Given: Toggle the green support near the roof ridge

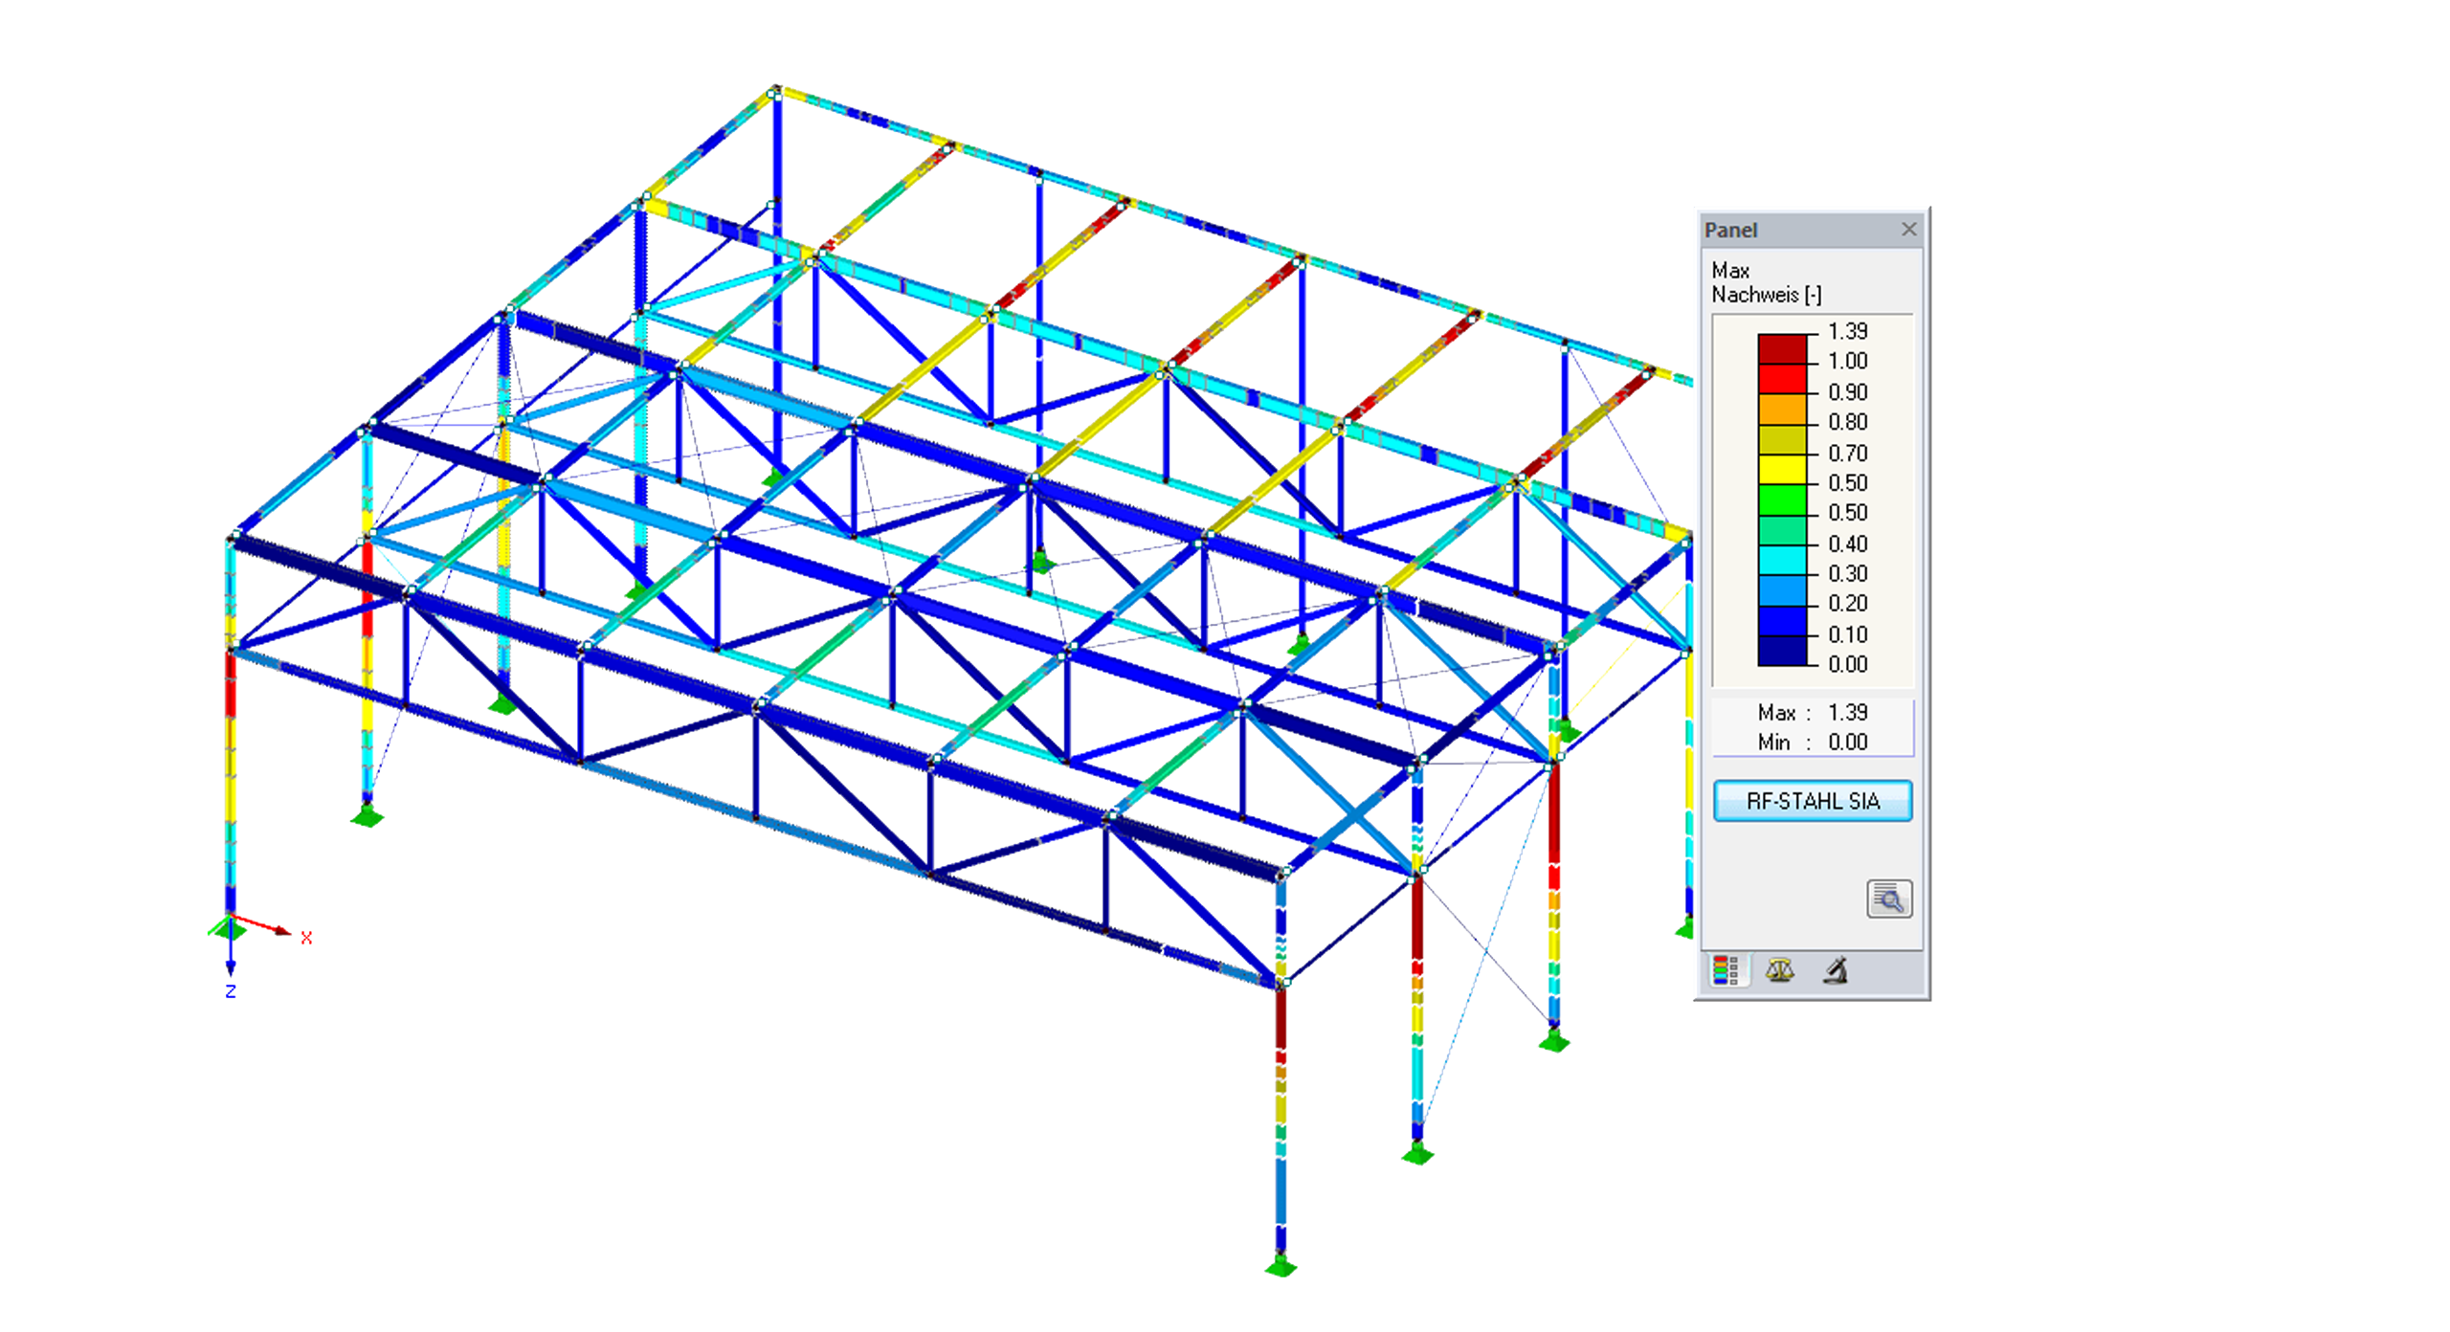Looking at the screenshot, I should point(772,475).
